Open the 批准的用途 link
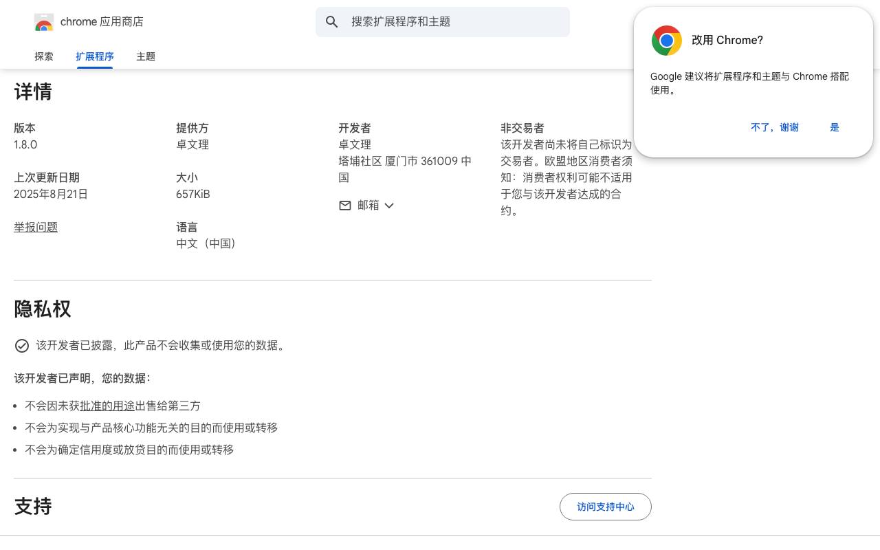Image resolution: width=880 pixels, height=550 pixels. (x=107, y=406)
